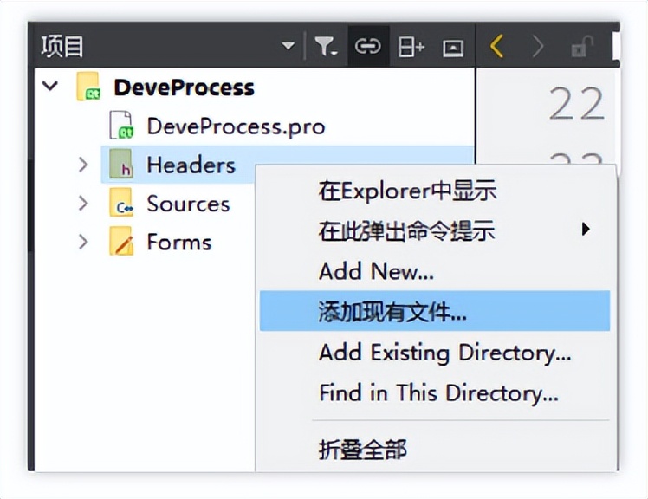Go forward with the gray arrow
The image size is (648, 499).
(538, 47)
